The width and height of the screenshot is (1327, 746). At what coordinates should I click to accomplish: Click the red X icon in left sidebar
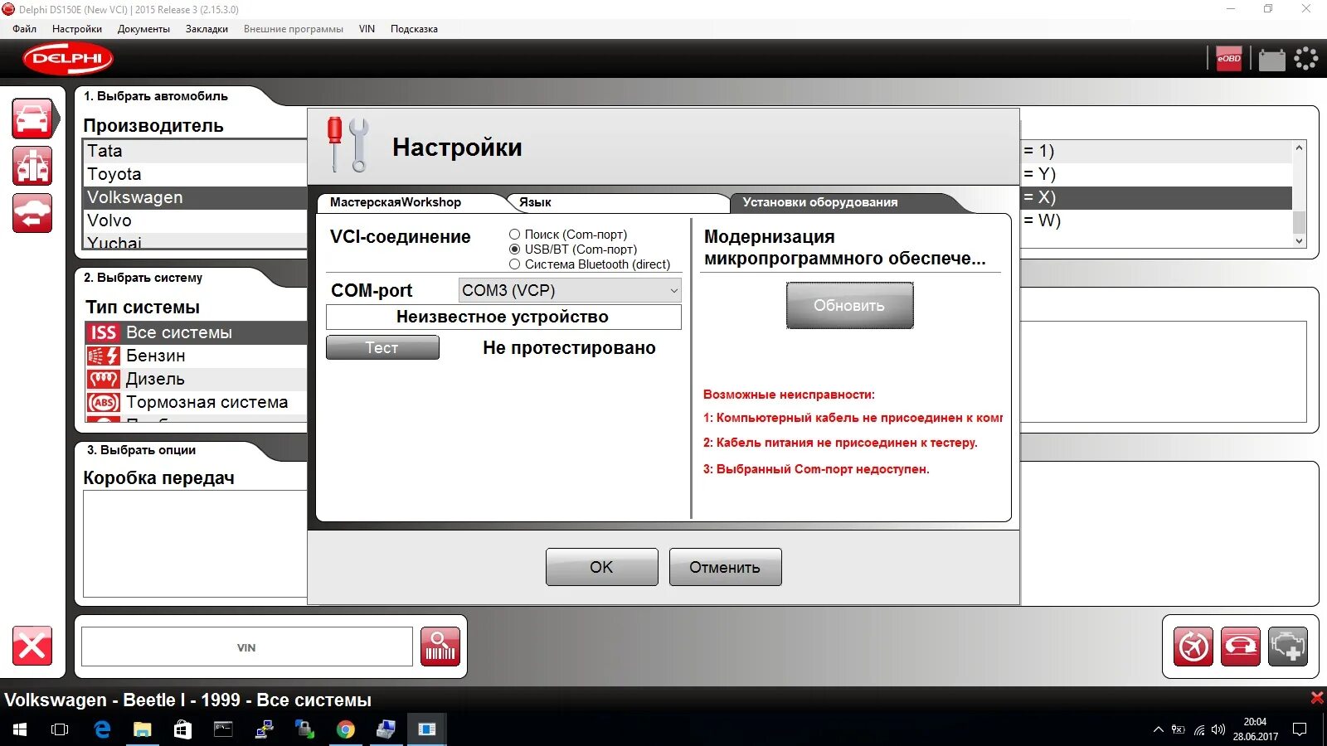pyautogui.click(x=32, y=646)
